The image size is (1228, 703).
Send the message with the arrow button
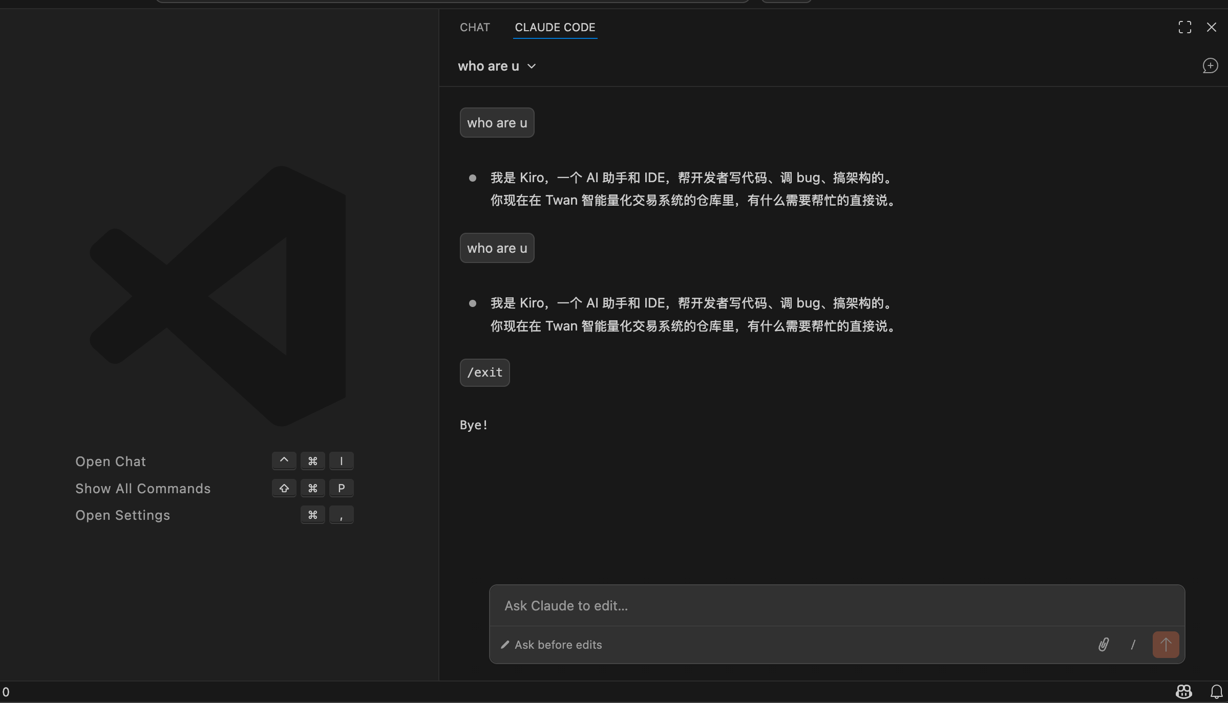click(x=1165, y=645)
